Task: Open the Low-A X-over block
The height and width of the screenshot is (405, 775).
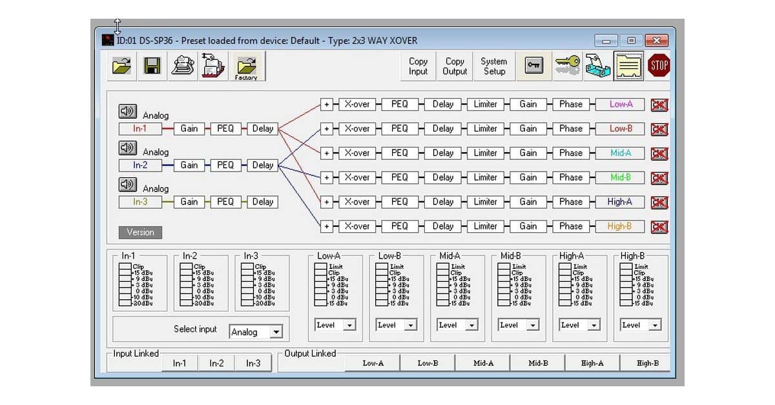Action: pos(356,104)
